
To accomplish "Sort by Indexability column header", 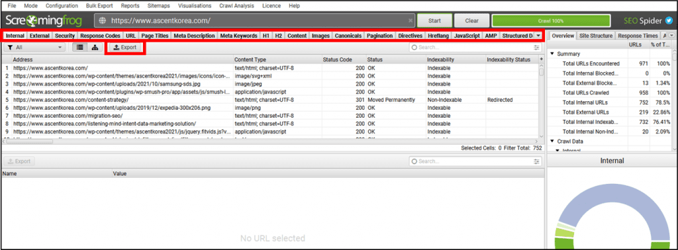I will click(456, 60).
